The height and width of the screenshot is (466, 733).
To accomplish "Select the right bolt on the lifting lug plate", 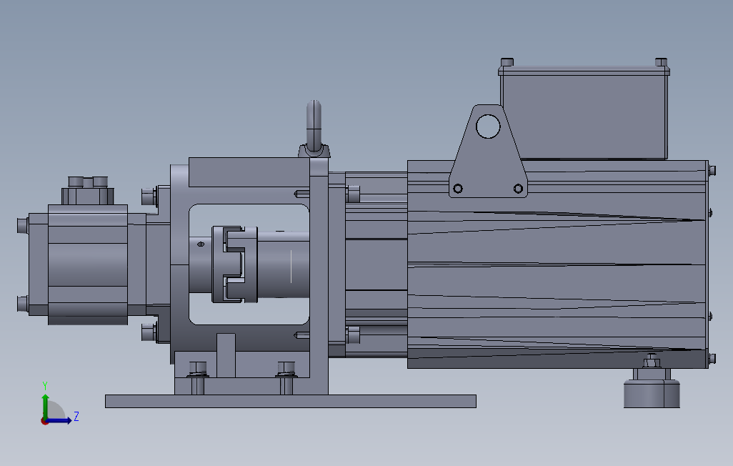I will (x=518, y=189).
